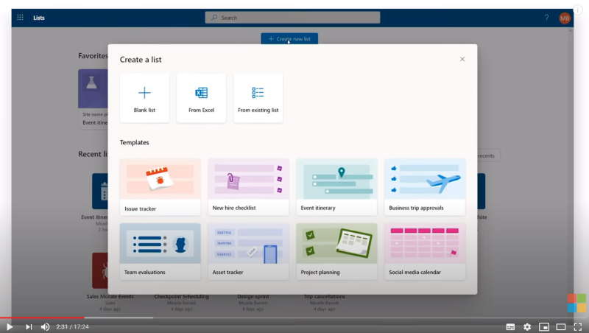Select the Project planning template
The height and width of the screenshot is (333, 589).
(336, 251)
